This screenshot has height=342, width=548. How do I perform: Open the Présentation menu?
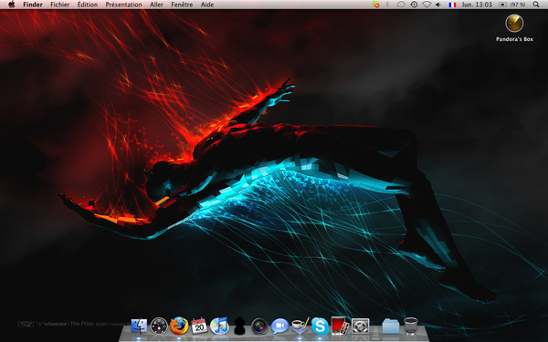(x=123, y=5)
